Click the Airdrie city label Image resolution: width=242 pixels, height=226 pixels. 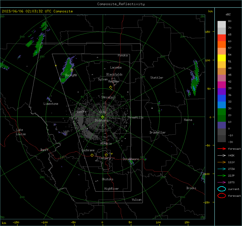(x=106, y=144)
